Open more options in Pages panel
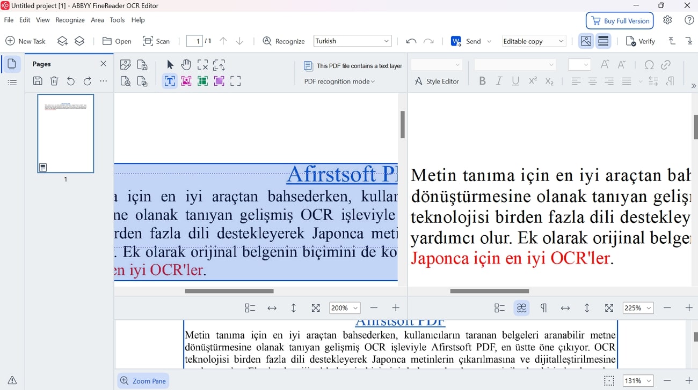This screenshot has width=698, height=390. pos(104,81)
